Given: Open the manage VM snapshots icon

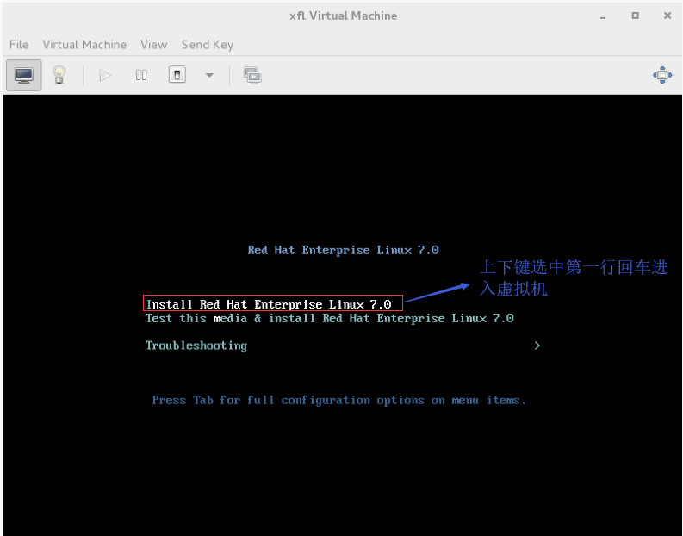Looking at the screenshot, I should (x=252, y=75).
